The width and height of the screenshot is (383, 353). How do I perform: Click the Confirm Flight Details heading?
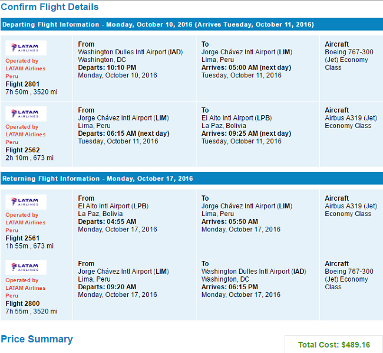(49, 7)
